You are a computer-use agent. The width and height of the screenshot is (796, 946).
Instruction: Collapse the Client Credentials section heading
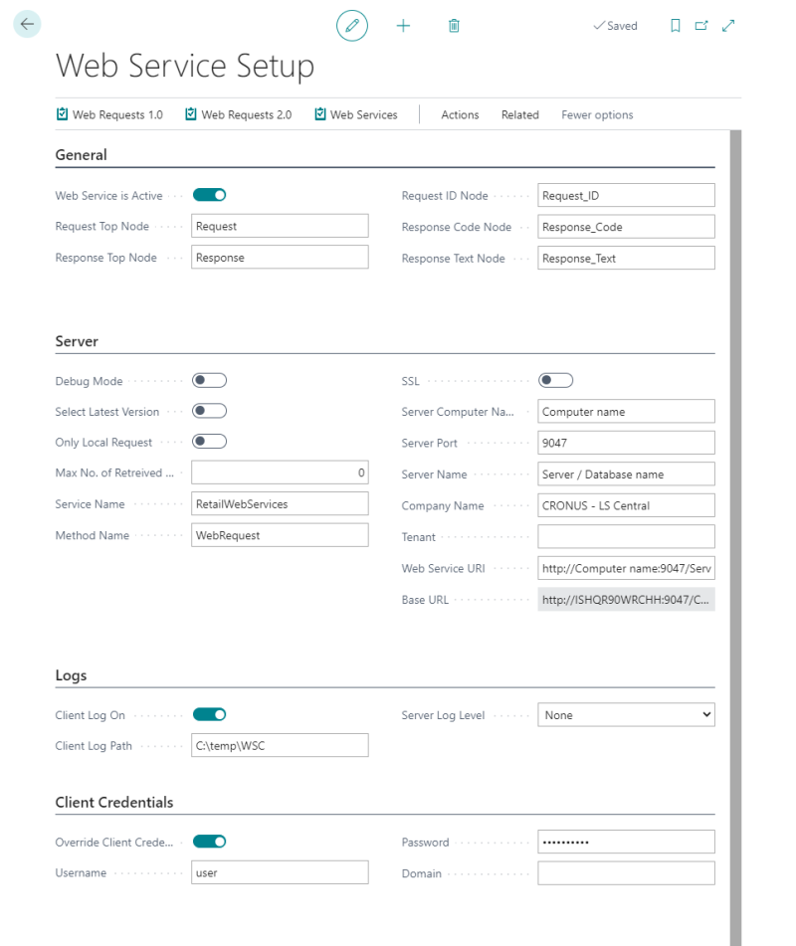click(114, 803)
